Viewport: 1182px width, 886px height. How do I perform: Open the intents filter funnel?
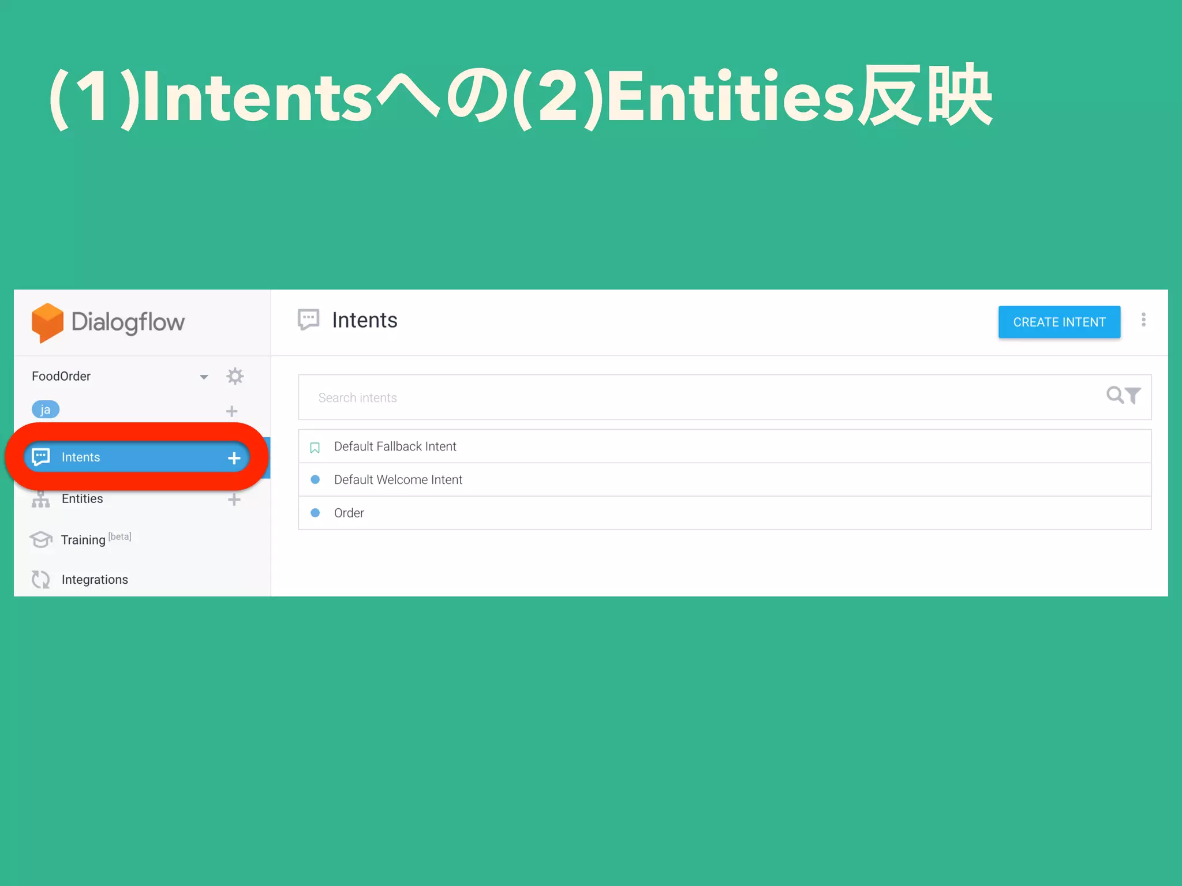pyautogui.click(x=1133, y=395)
